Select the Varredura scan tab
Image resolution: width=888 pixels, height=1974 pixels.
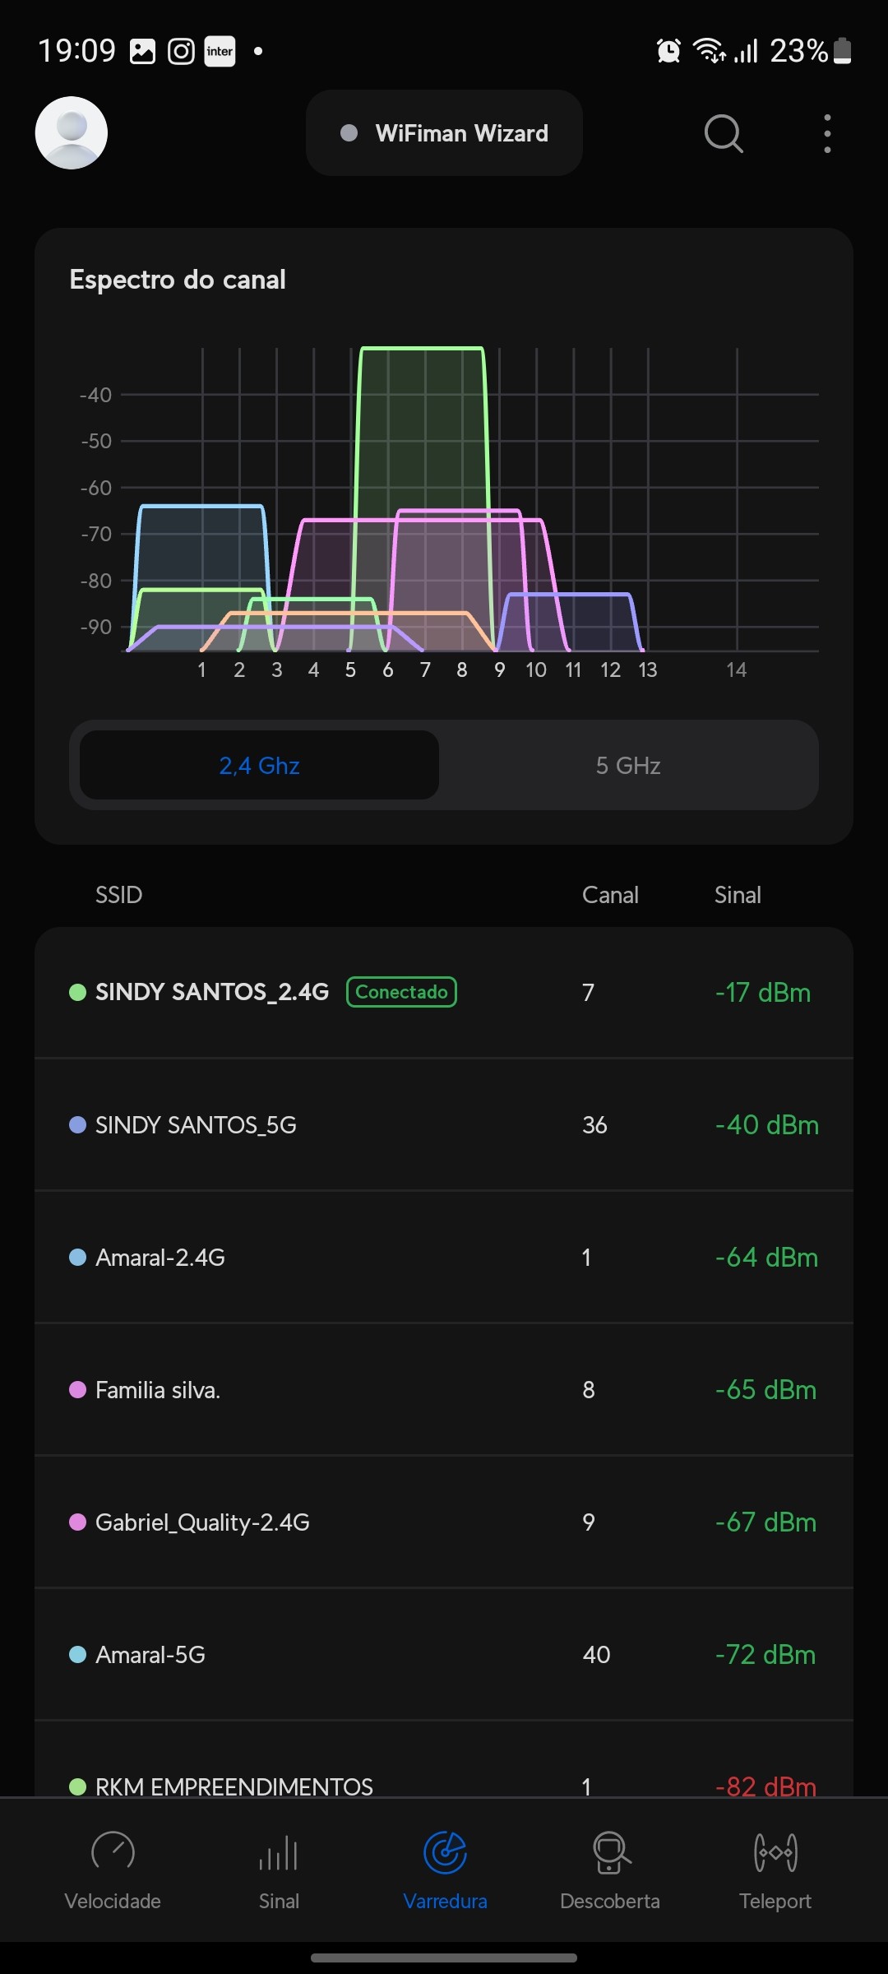(445, 1869)
